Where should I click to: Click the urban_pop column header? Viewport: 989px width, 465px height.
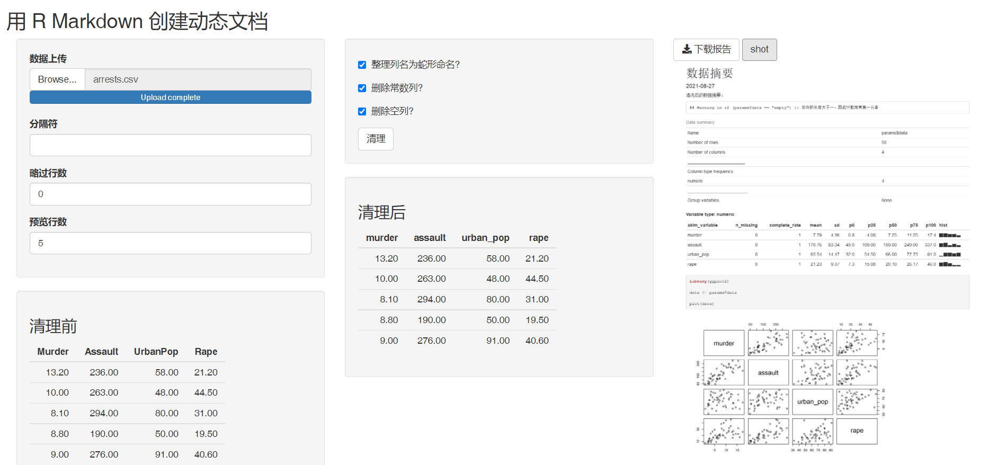(486, 238)
